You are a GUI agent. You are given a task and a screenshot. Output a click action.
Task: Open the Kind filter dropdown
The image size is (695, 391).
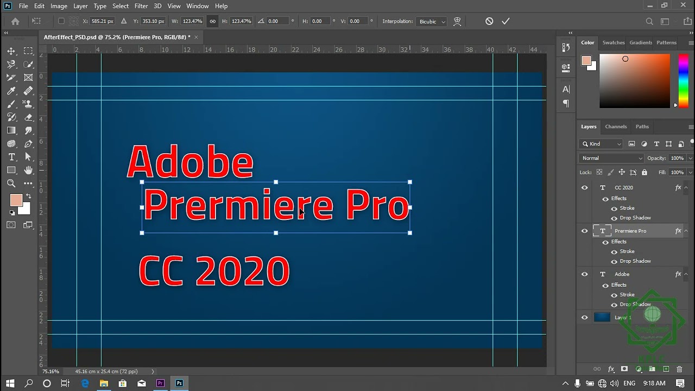click(x=601, y=144)
